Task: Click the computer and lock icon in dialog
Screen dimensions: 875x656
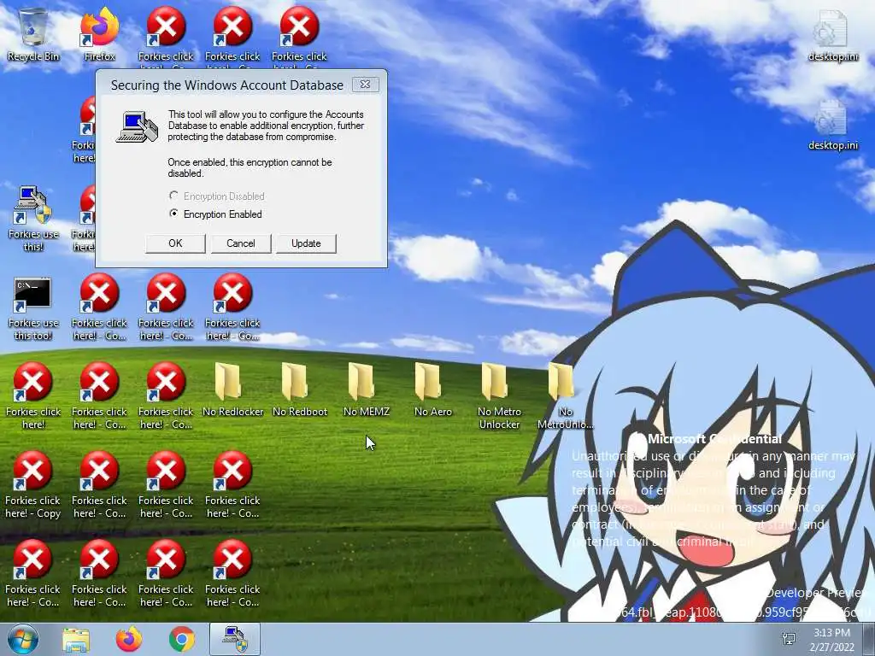Action: (137, 127)
